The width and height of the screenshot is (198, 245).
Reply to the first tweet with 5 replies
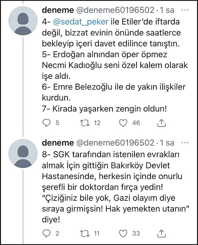(x=46, y=123)
